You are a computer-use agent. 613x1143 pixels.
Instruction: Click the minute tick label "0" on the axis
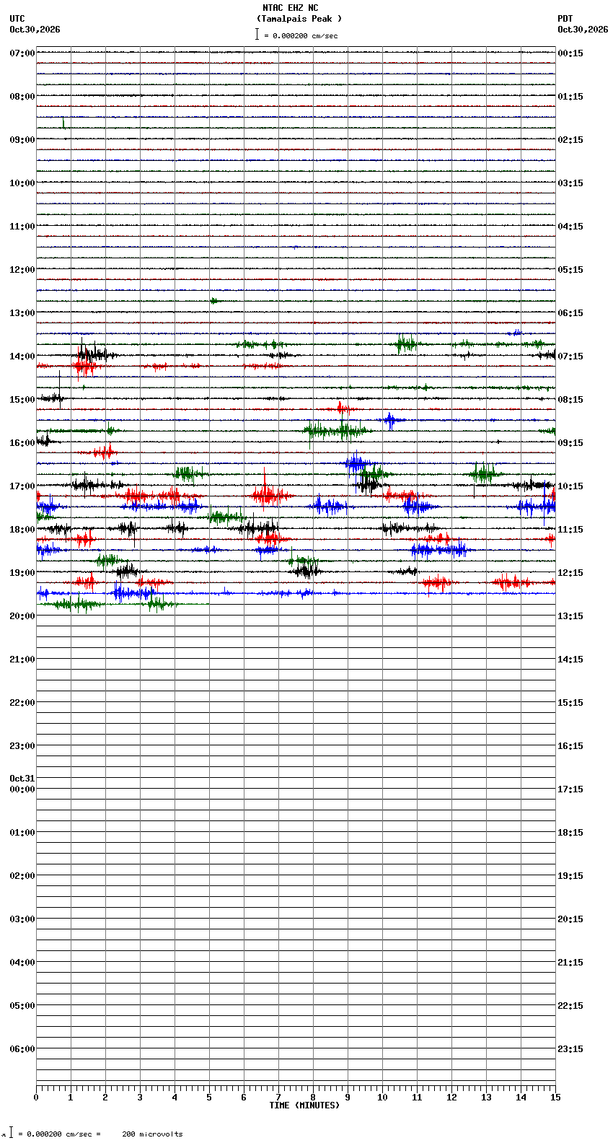pyautogui.click(x=36, y=1098)
